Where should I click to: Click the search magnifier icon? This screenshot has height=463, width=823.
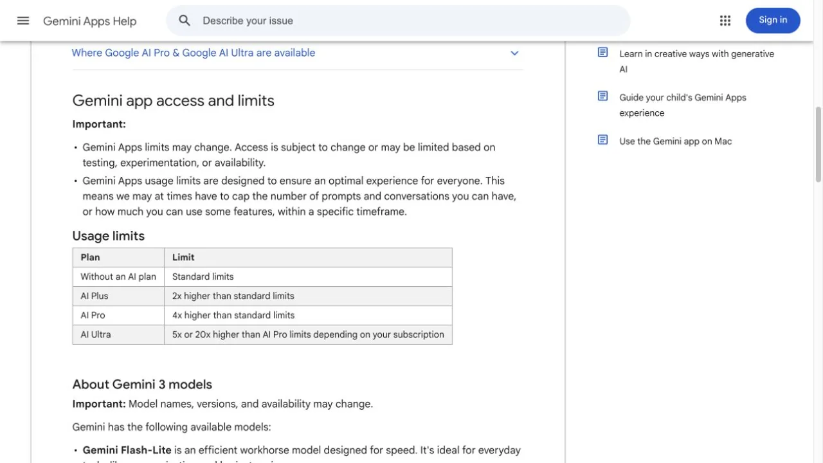[x=185, y=21]
